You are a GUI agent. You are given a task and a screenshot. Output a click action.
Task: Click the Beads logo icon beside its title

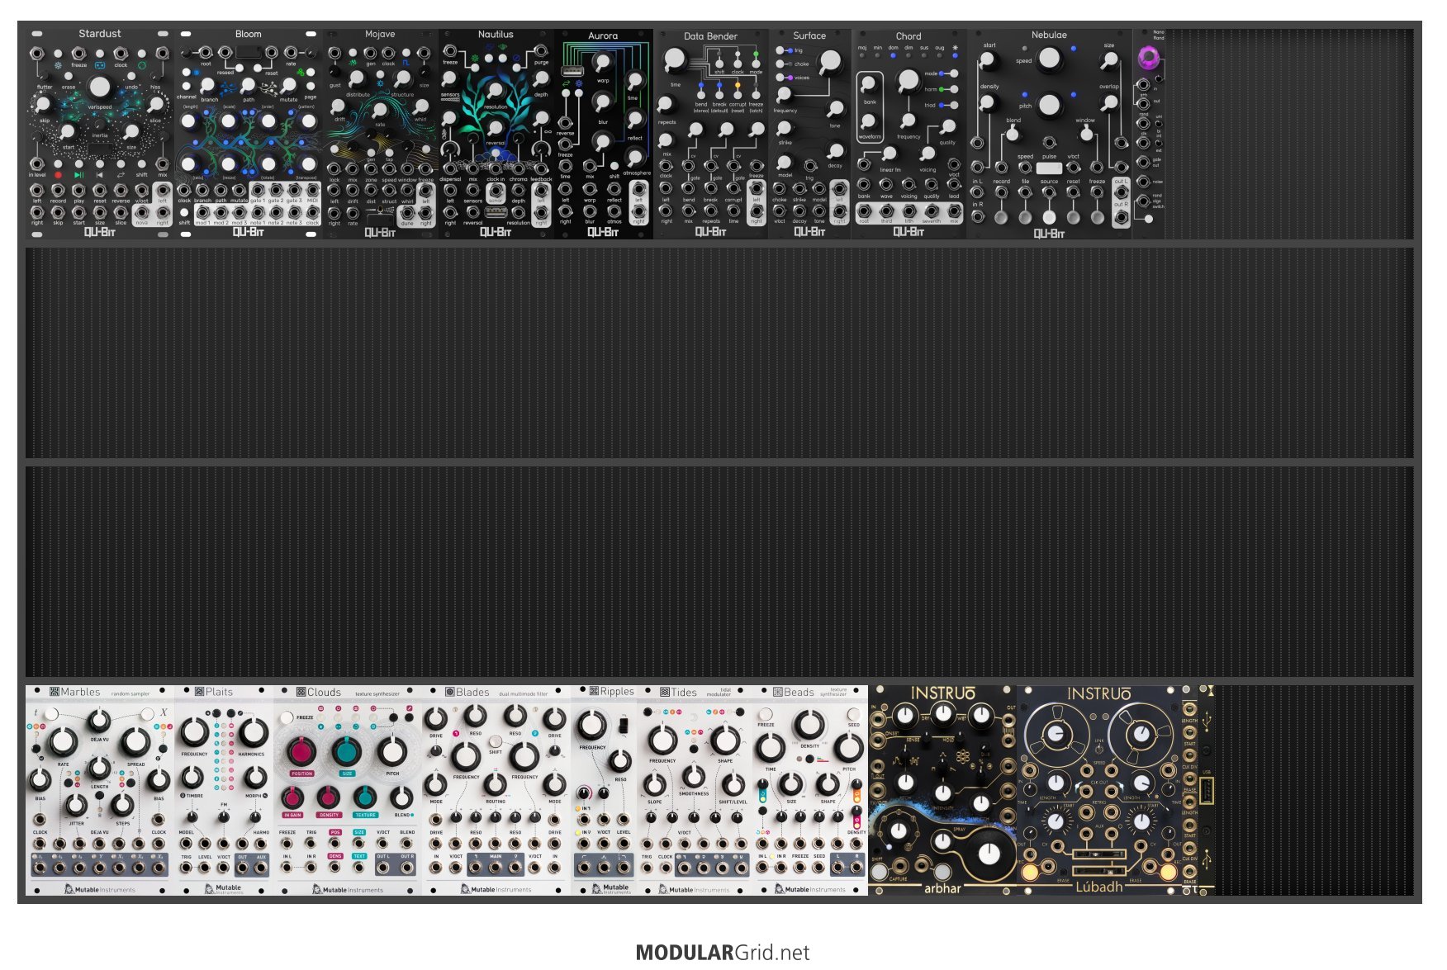[777, 692]
